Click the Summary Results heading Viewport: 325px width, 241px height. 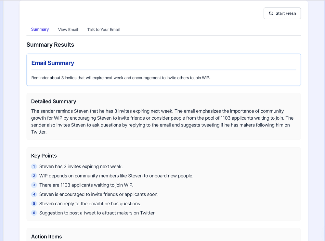pyautogui.click(x=50, y=45)
